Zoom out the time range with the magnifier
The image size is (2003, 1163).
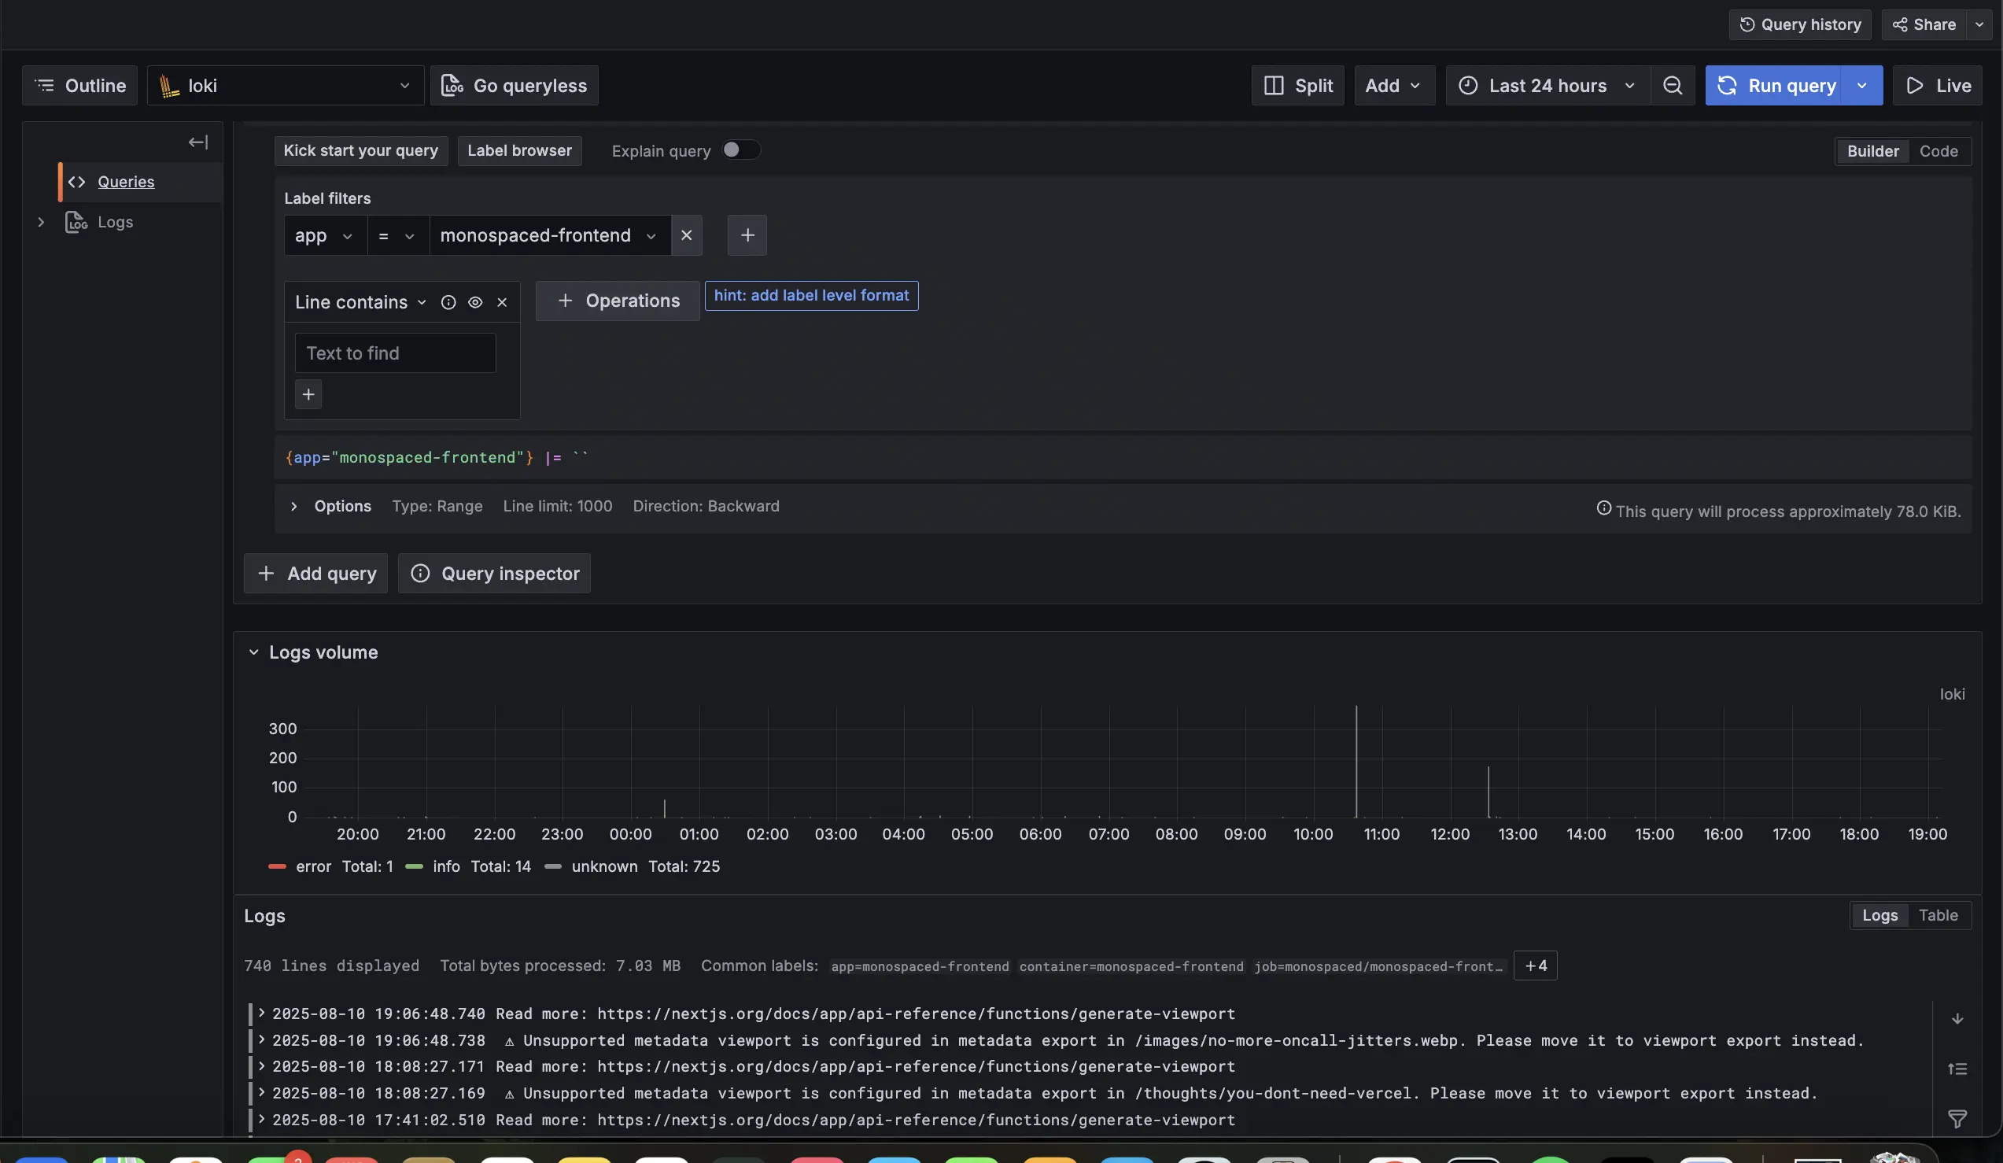[1673, 85]
